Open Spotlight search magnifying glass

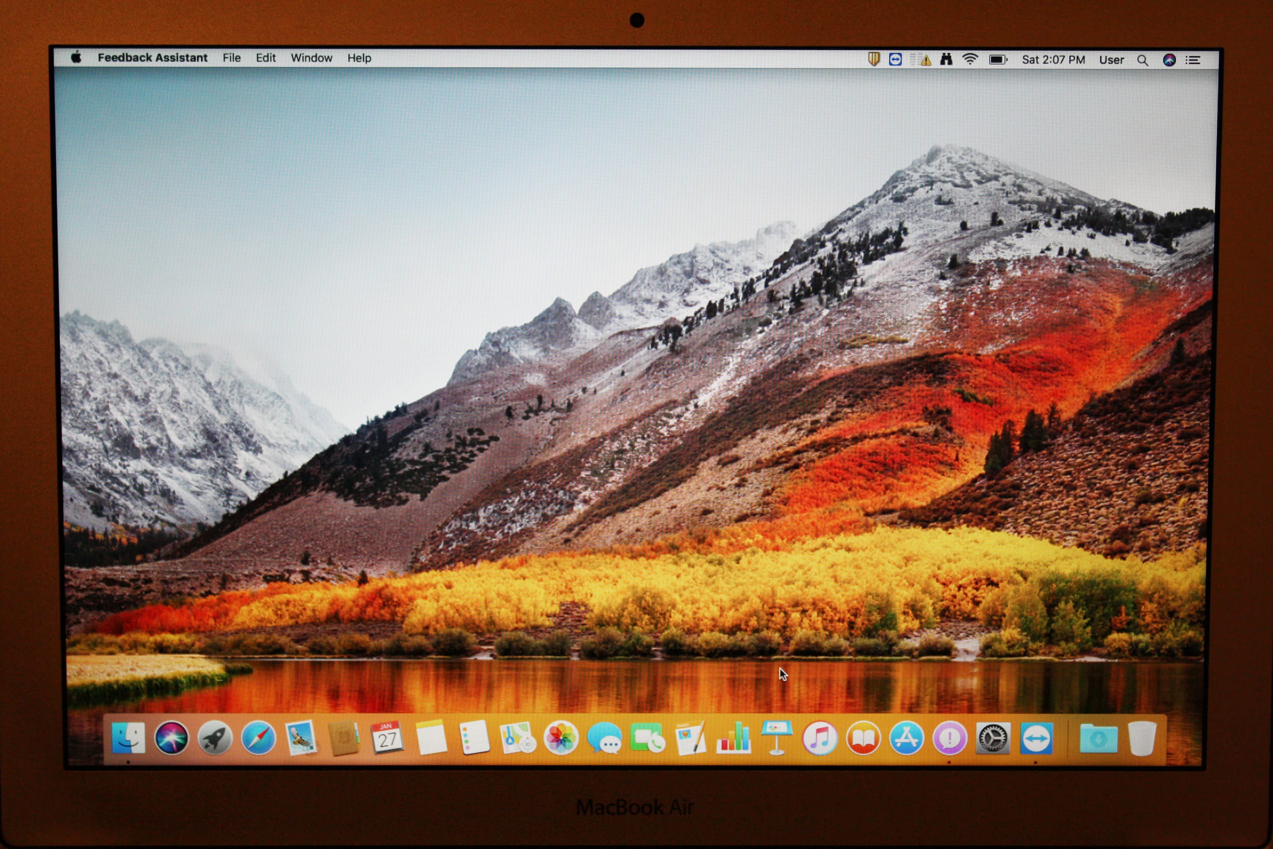tap(1143, 60)
